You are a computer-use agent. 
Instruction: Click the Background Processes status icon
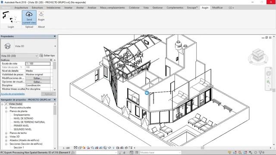pyautogui.click(x=256, y=152)
